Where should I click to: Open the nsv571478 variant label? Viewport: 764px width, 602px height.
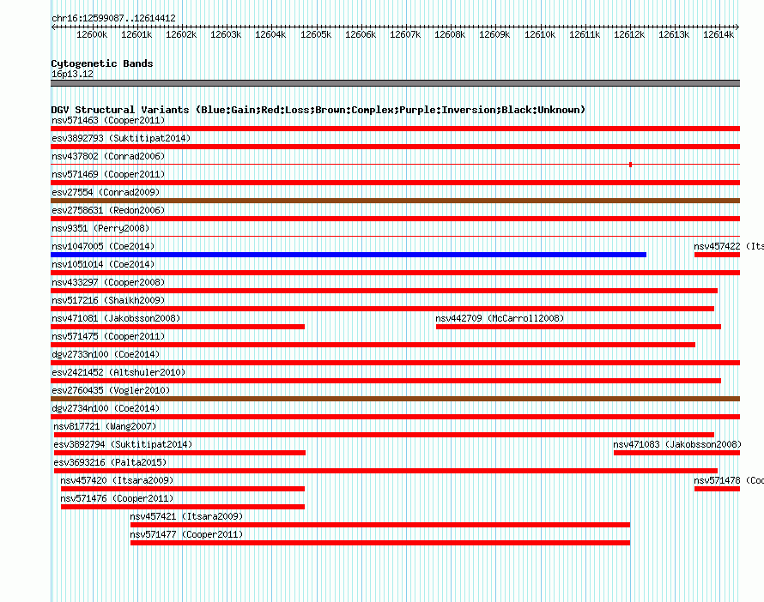[729, 480]
